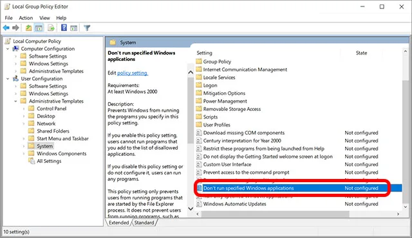Click description pane scroll up arrow
412x238 pixels.
point(191,72)
